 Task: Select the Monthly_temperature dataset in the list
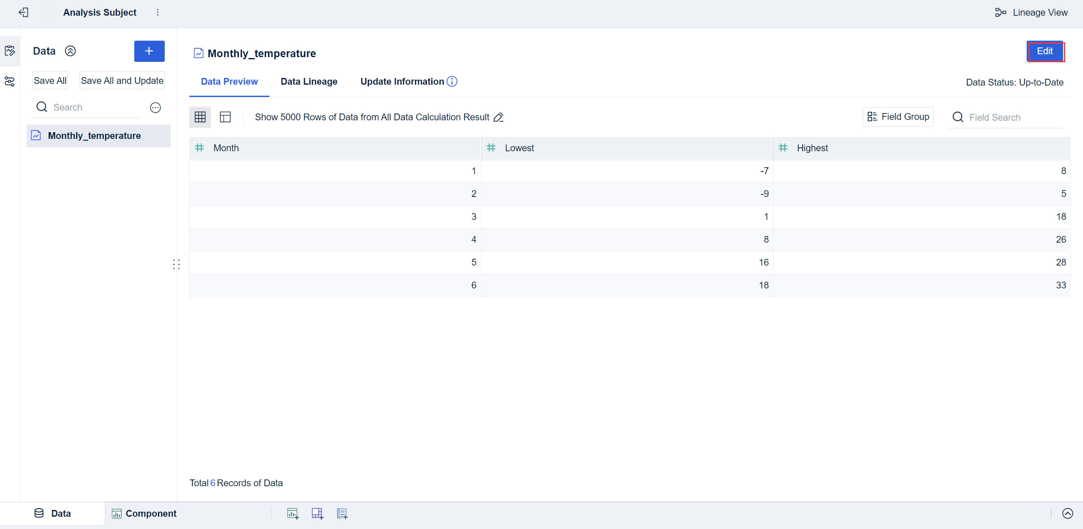pyautogui.click(x=94, y=136)
